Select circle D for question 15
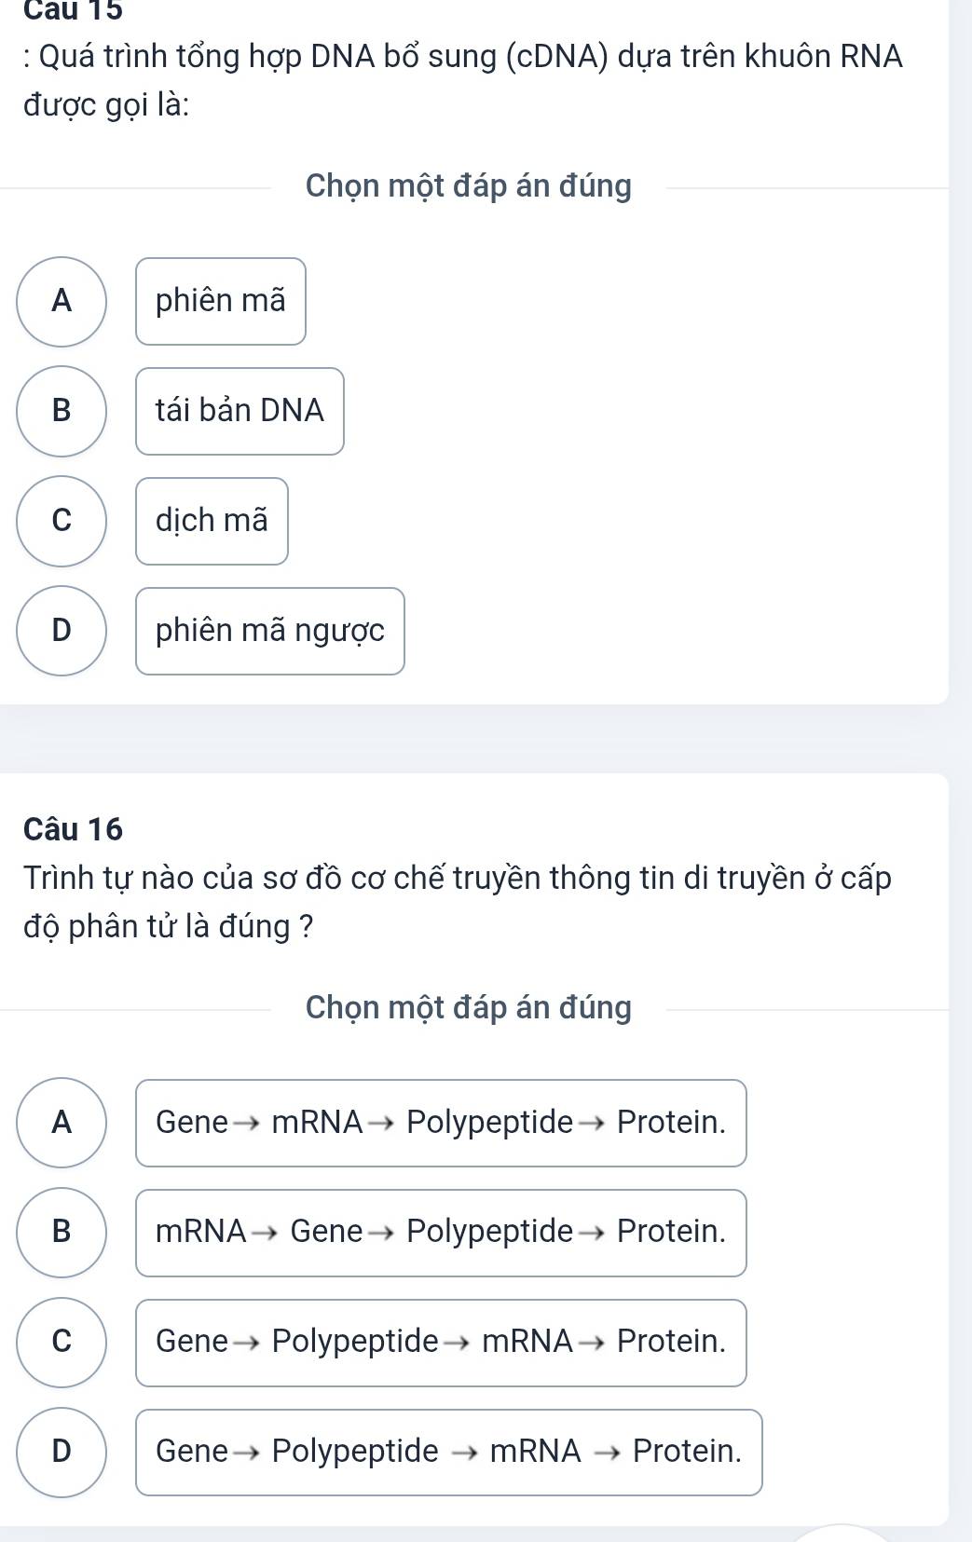 tap(62, 631)
